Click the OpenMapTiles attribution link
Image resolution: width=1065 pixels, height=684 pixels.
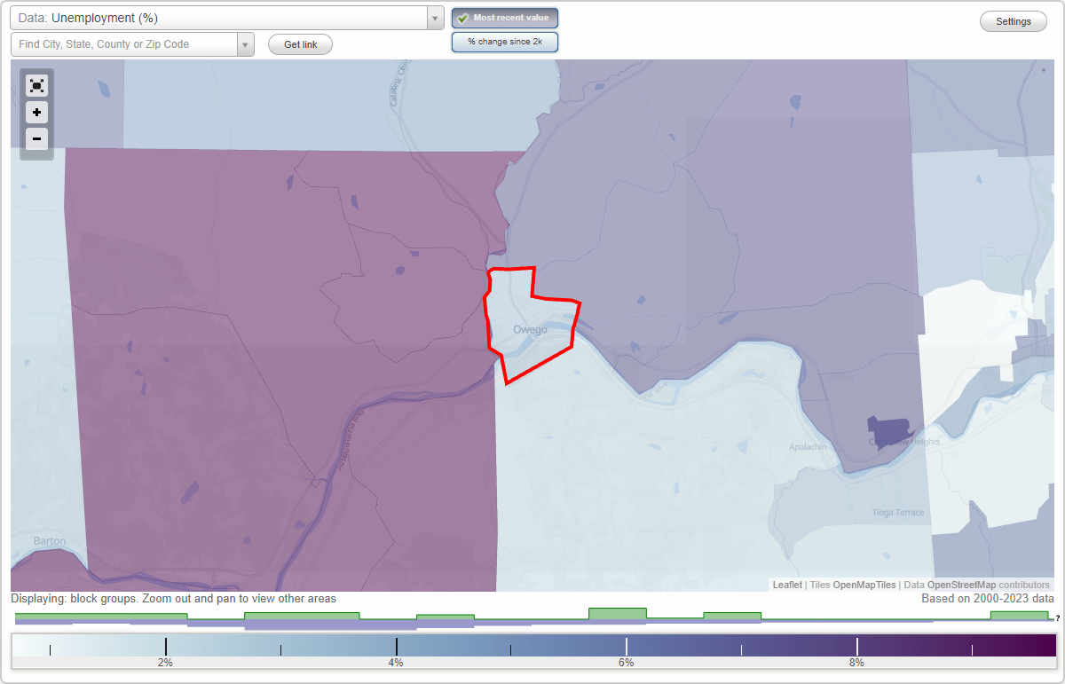coord(864,585)
